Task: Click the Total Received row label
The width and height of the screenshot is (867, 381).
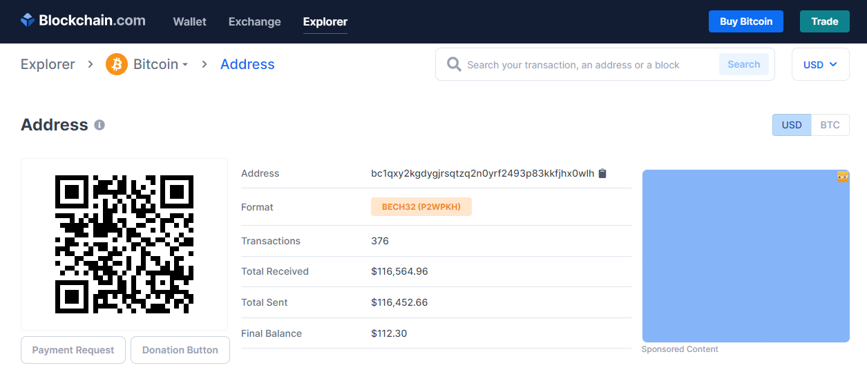Action: (x=275, y=271)
